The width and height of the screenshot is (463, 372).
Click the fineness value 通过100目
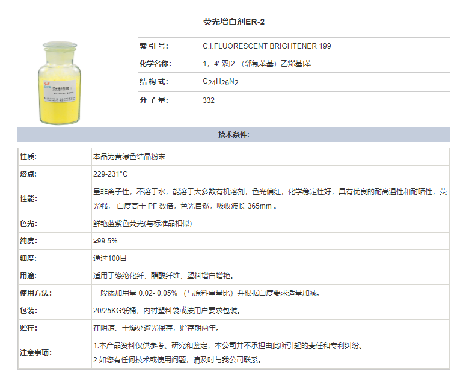[x=110, y=258]
